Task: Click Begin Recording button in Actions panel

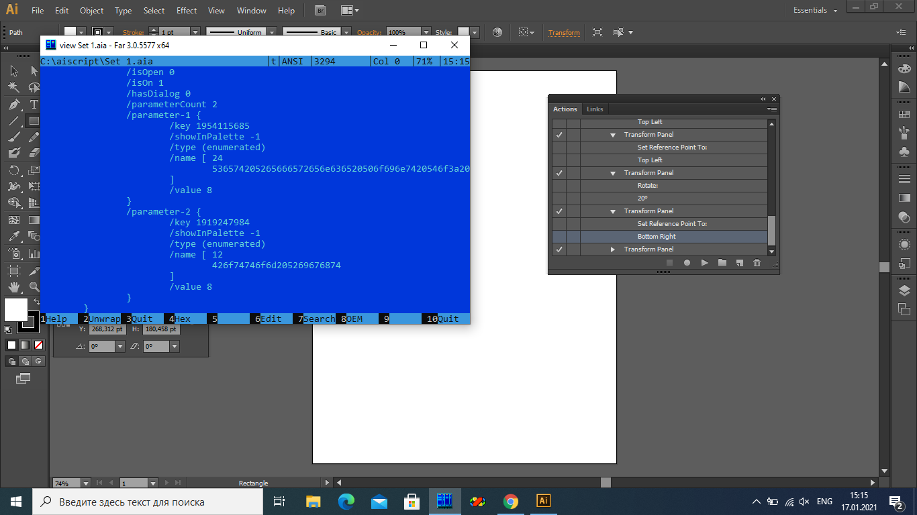Action: (687, 263)
